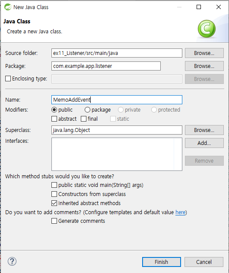Browse for Package
This screenshot has height=273, width=229.
coord(204,66)
